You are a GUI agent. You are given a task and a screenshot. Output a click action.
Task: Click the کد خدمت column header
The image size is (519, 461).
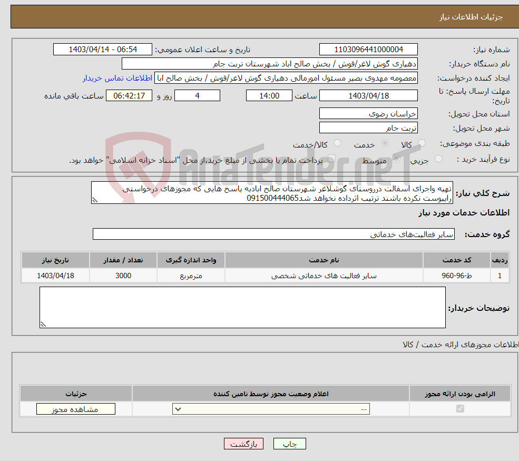[457, 260]
